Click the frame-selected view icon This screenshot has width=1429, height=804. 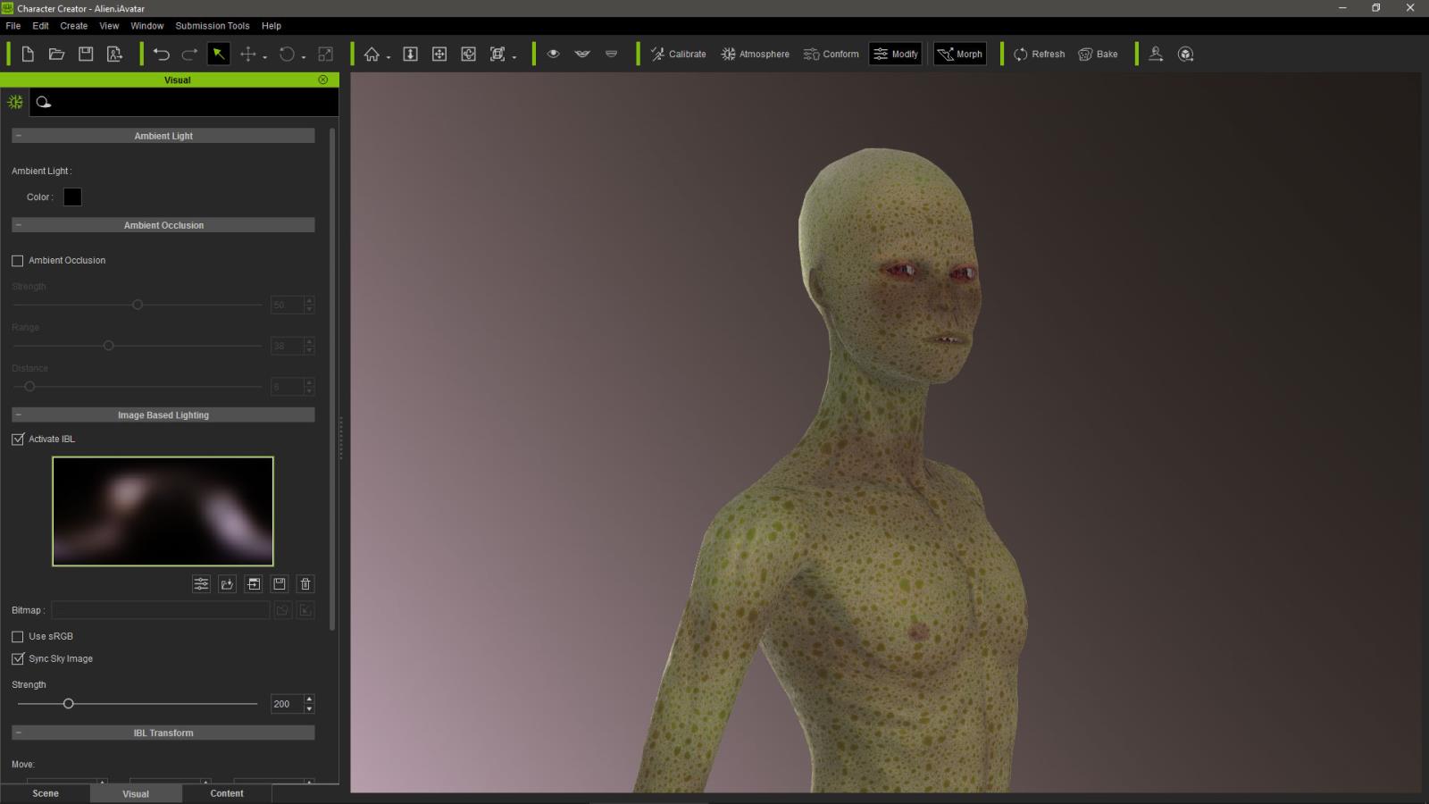(497, 54)
